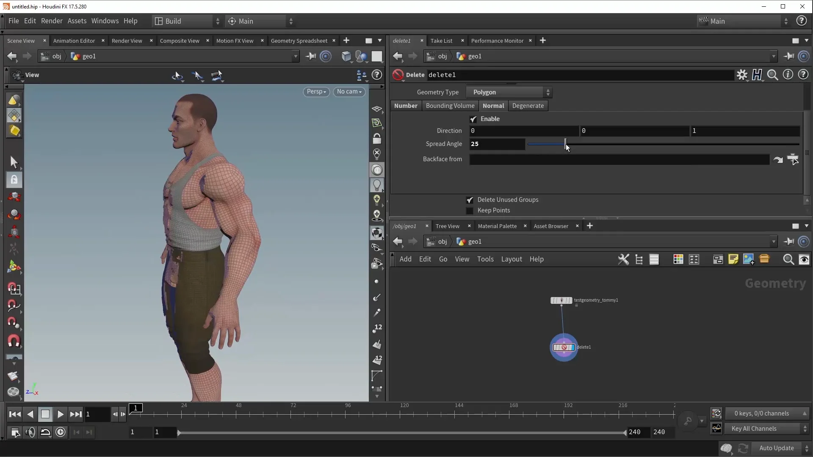Open the Main radial menu dropdown at right
This screenshot has height=457, width=813.
tap(743, 21)
